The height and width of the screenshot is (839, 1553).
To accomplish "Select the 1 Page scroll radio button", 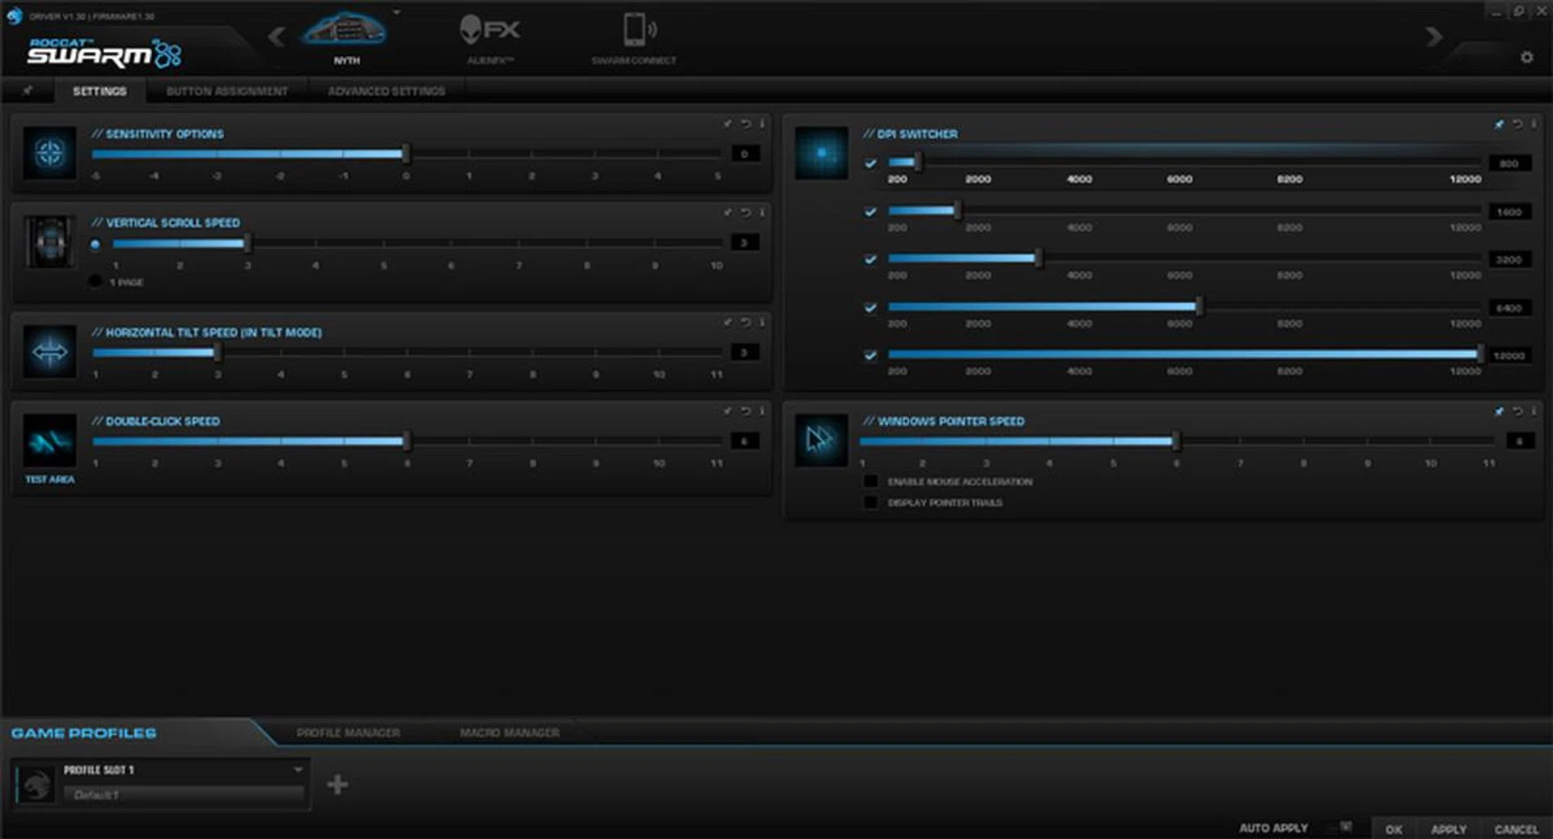I will point(95,281).
